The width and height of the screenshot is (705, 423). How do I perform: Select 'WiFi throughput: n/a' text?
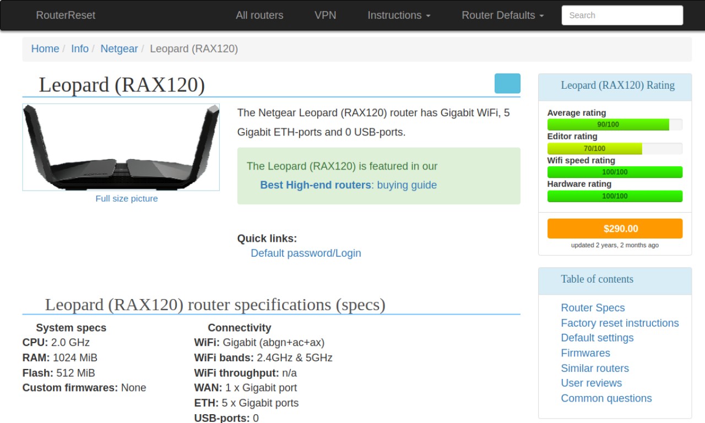point(246,373)
